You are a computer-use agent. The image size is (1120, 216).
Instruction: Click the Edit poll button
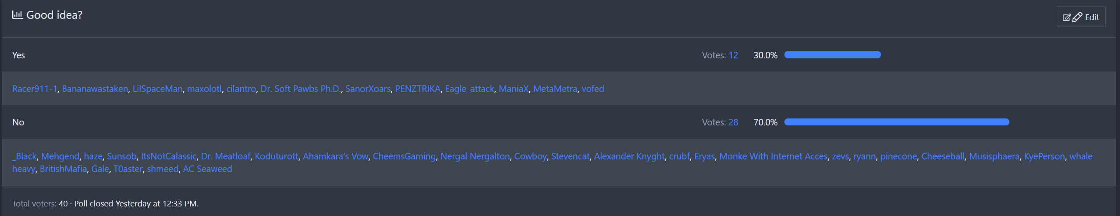(x=1081, y=17)
